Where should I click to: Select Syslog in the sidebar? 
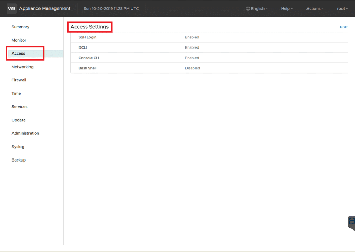pyautogui.click(x=18, y=147)
